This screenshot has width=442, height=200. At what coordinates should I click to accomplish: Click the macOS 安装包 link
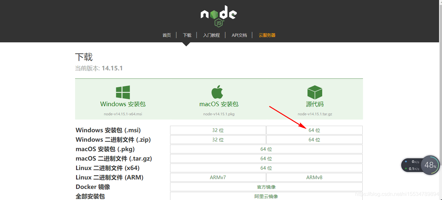point(219,104)
